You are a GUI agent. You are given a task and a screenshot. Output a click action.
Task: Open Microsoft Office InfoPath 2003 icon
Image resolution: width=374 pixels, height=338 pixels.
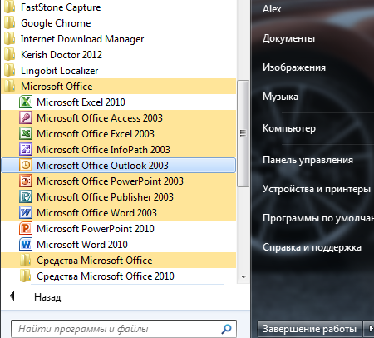[26, 149]
